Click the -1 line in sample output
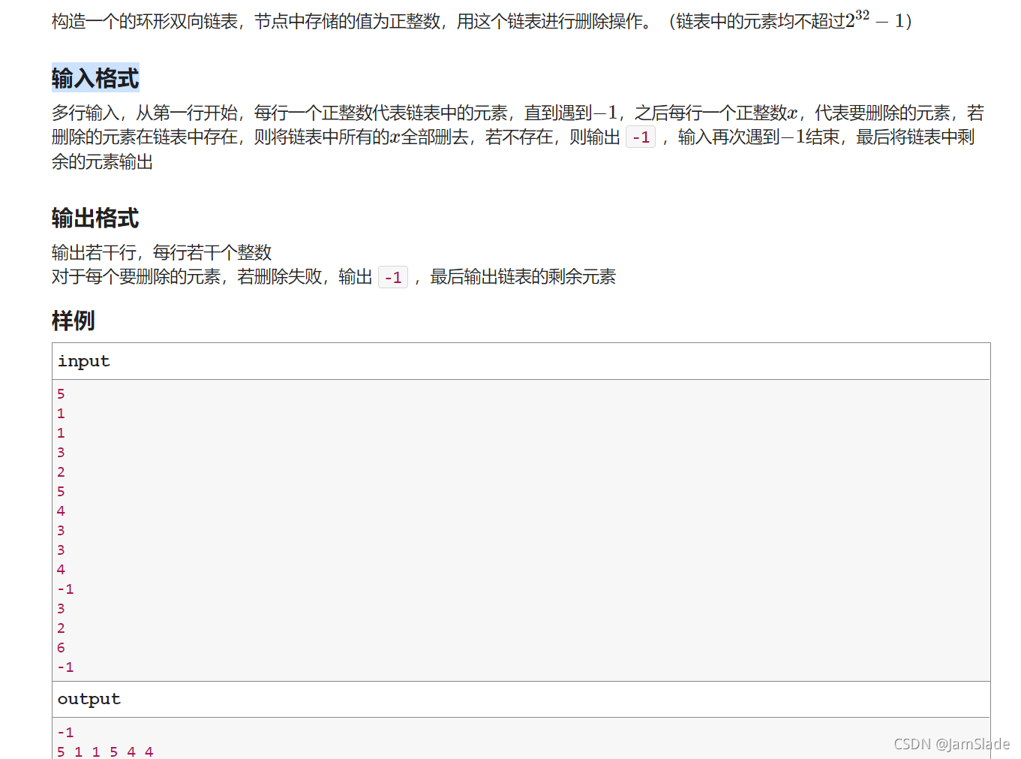This screenshot has width=1021, height=759. [x=65, y=732]
